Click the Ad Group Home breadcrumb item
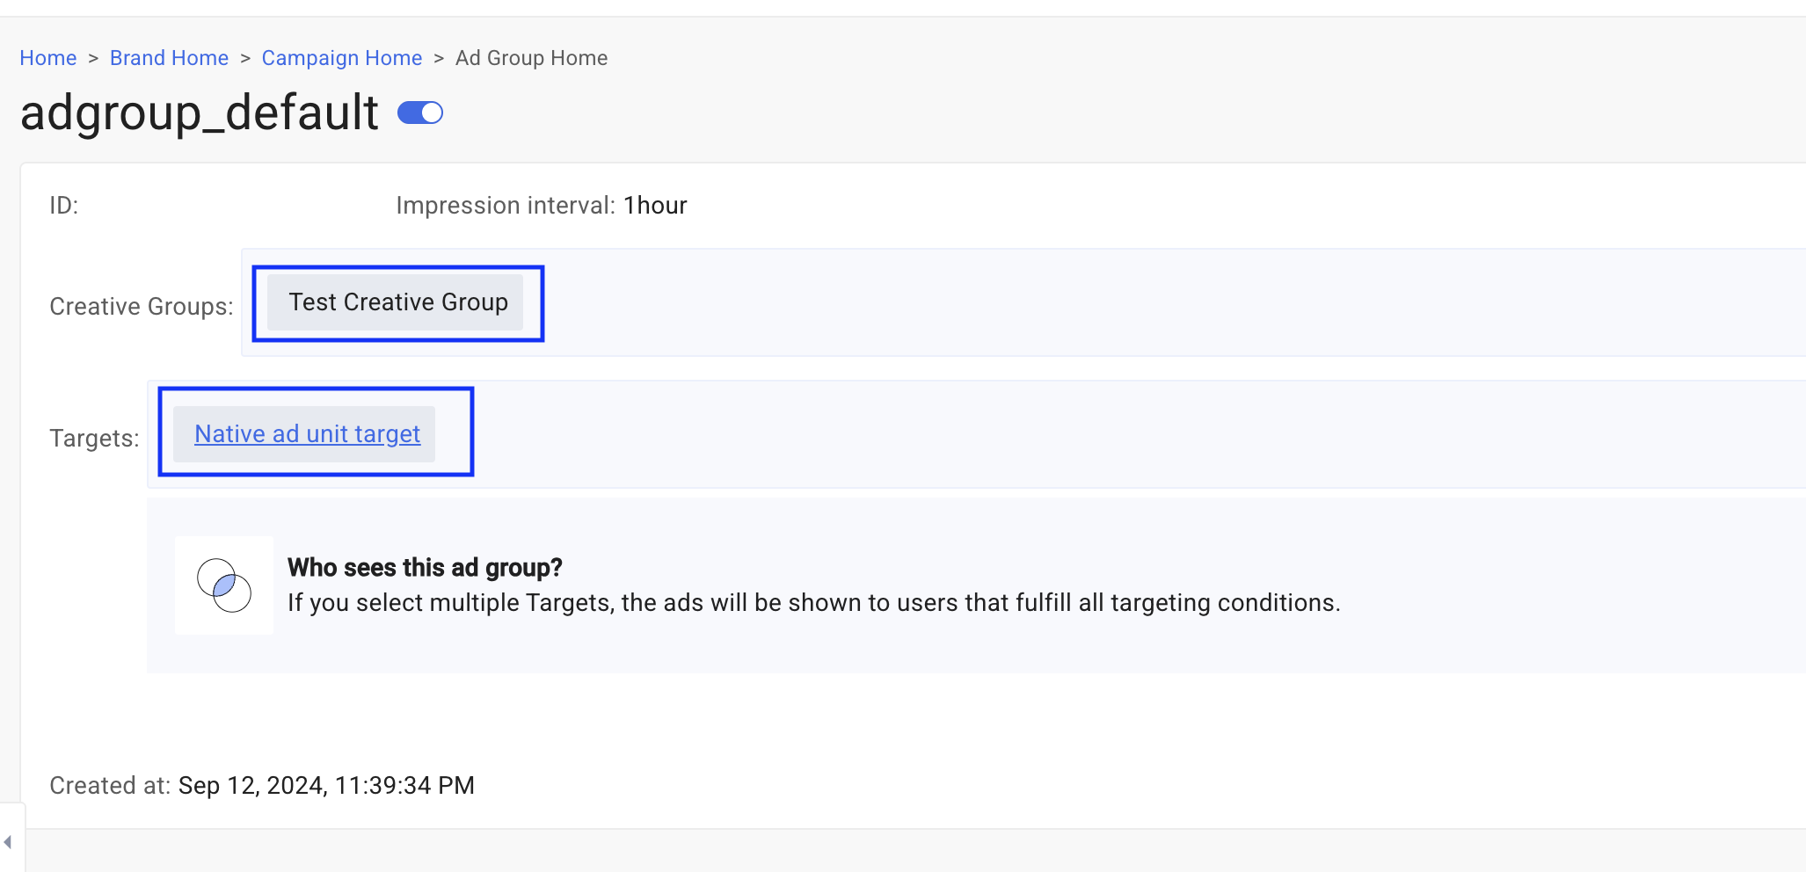The width and height of the screenshot is (1806, 872). [x=531, y=58]
